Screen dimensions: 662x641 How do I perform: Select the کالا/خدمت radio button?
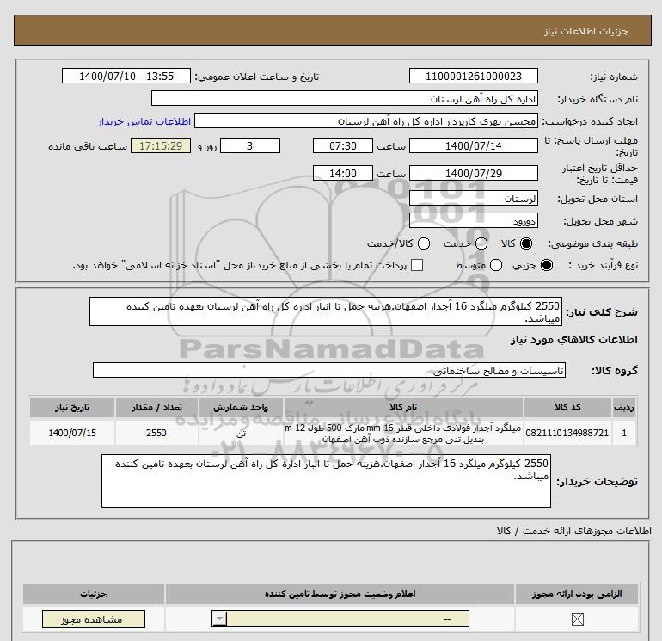pyautogui.click(x=424, y=243)
